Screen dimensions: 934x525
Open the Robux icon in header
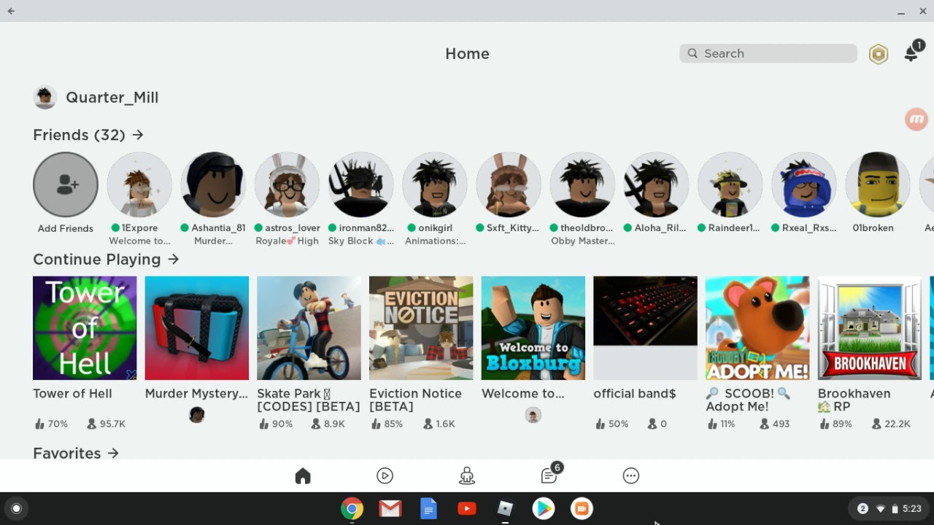tap(879, 54)
